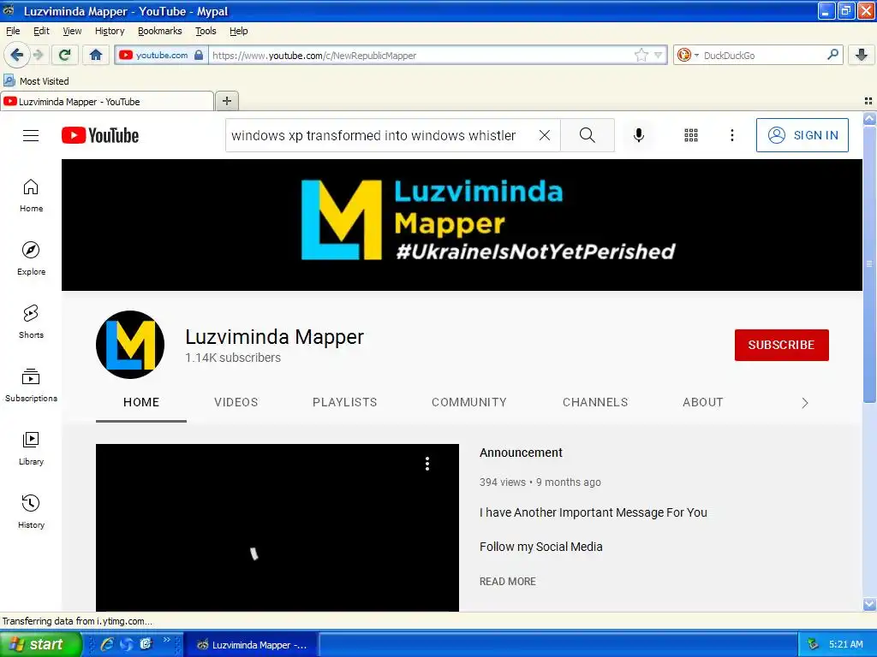Select the Luzviminda Mapper - YouTube browser tab
Viewport: 877px width, 657px height.
(x=107, y=101)
